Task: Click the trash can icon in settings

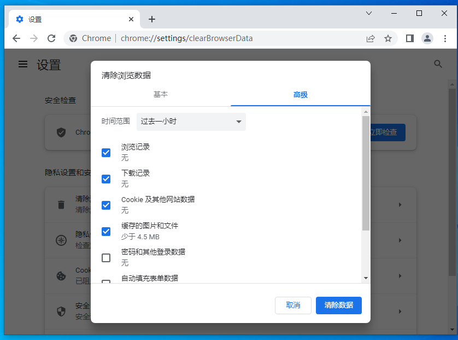Action: click(61, 205)
